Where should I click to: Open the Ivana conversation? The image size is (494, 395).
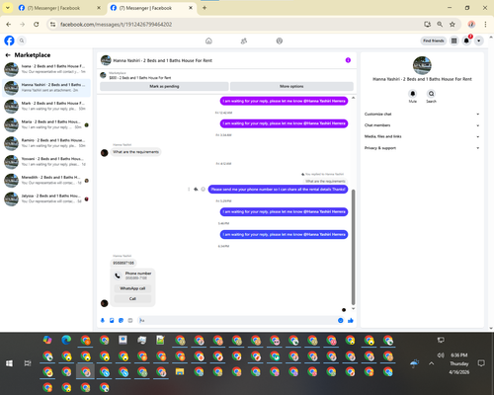coord(46,69)
